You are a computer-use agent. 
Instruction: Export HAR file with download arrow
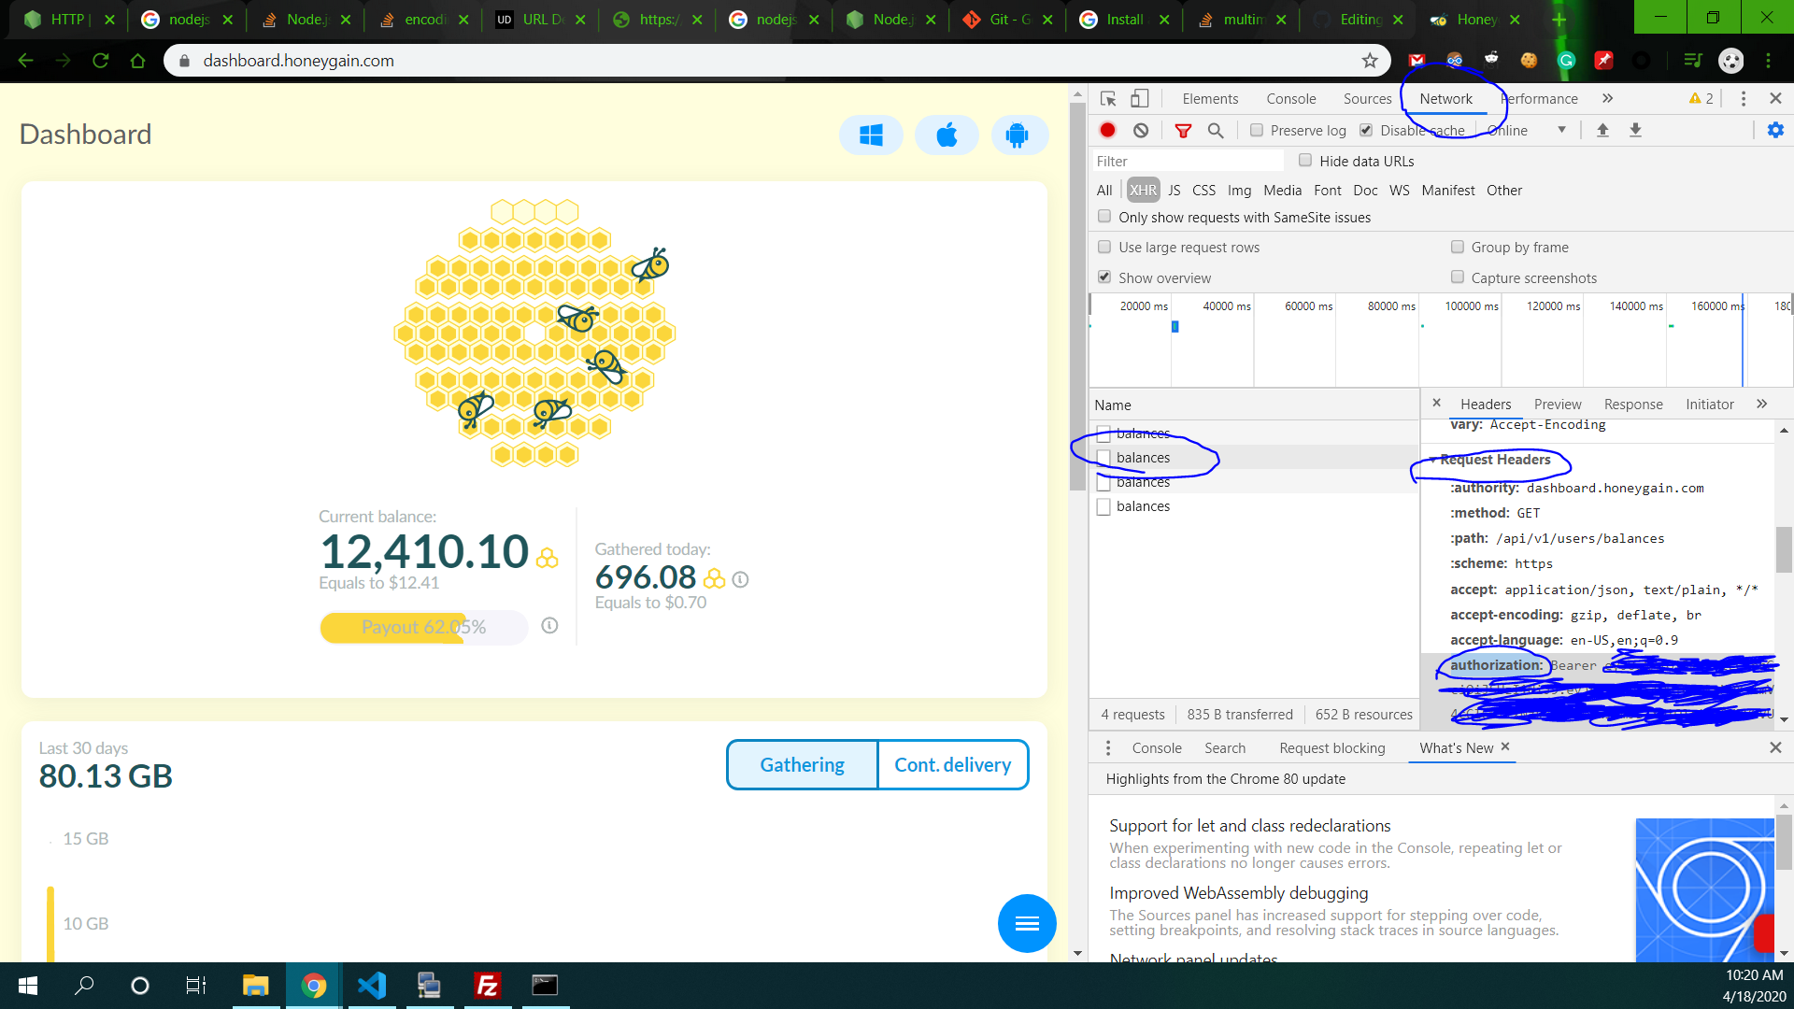[1635, 130]
